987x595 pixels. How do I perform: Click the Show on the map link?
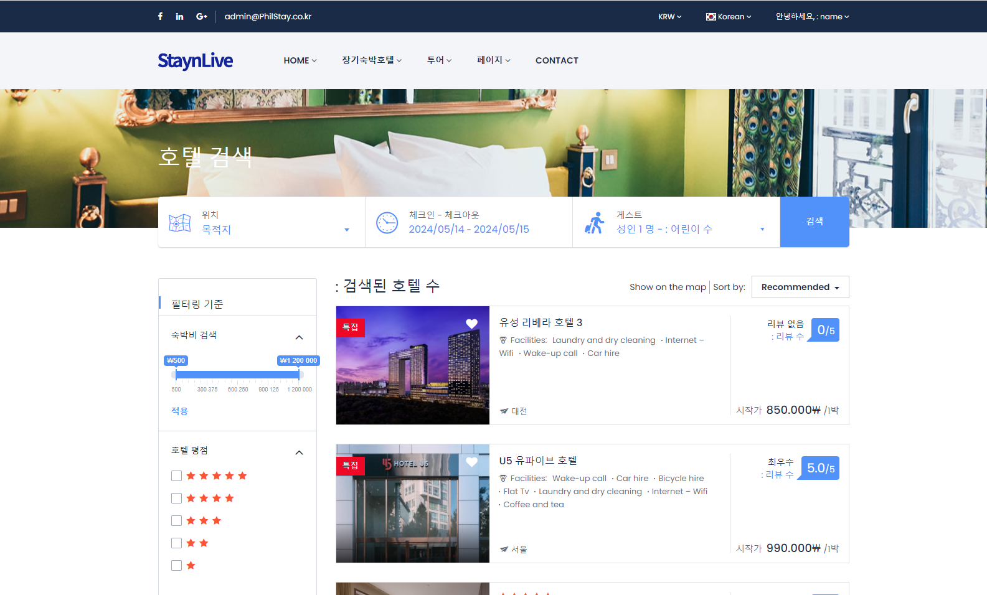point(668,287)
